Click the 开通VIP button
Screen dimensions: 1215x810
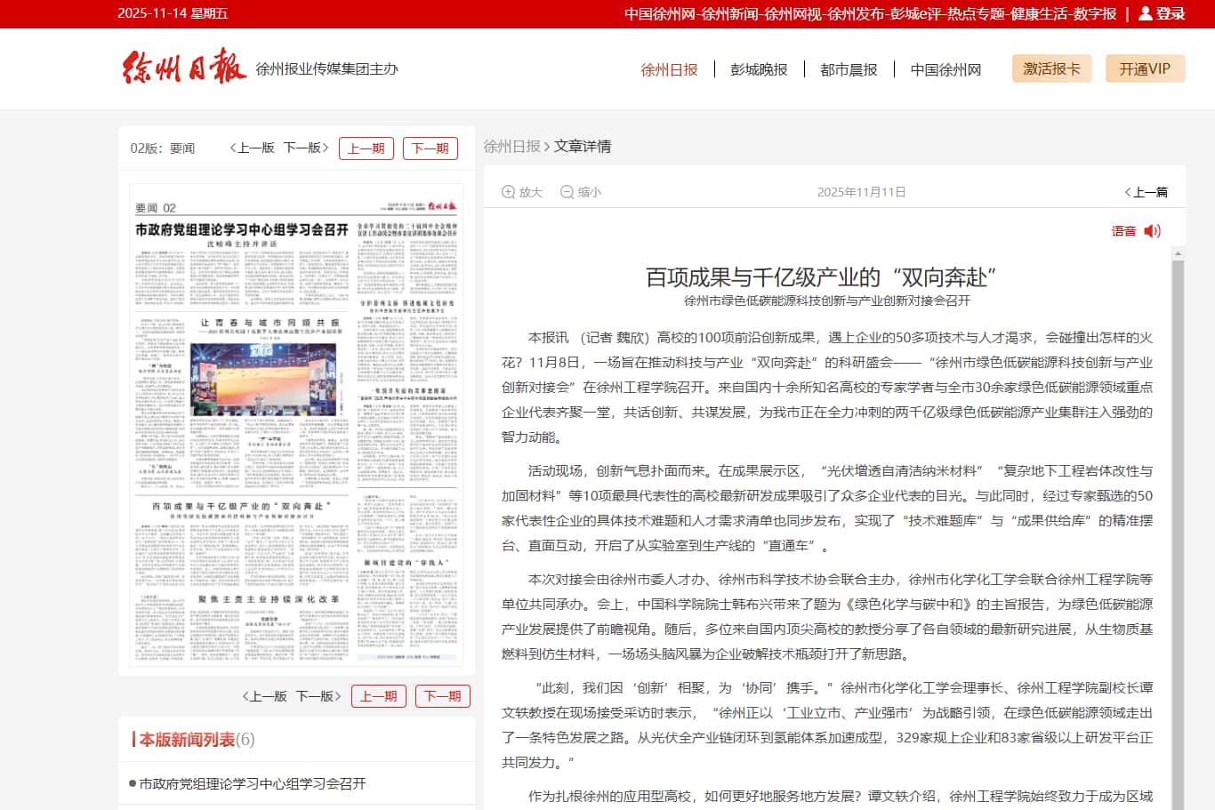point(1145,68)
